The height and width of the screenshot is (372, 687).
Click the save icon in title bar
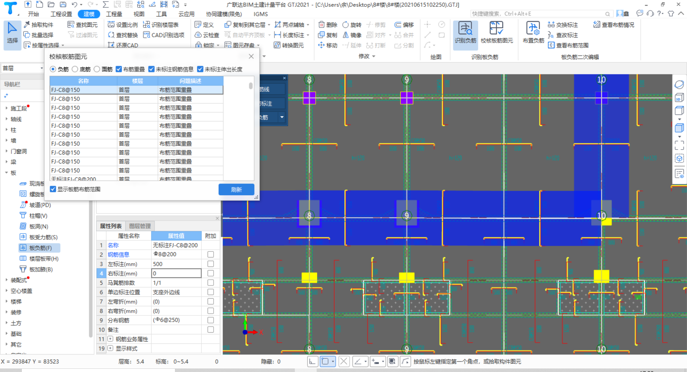coord(63,5)
